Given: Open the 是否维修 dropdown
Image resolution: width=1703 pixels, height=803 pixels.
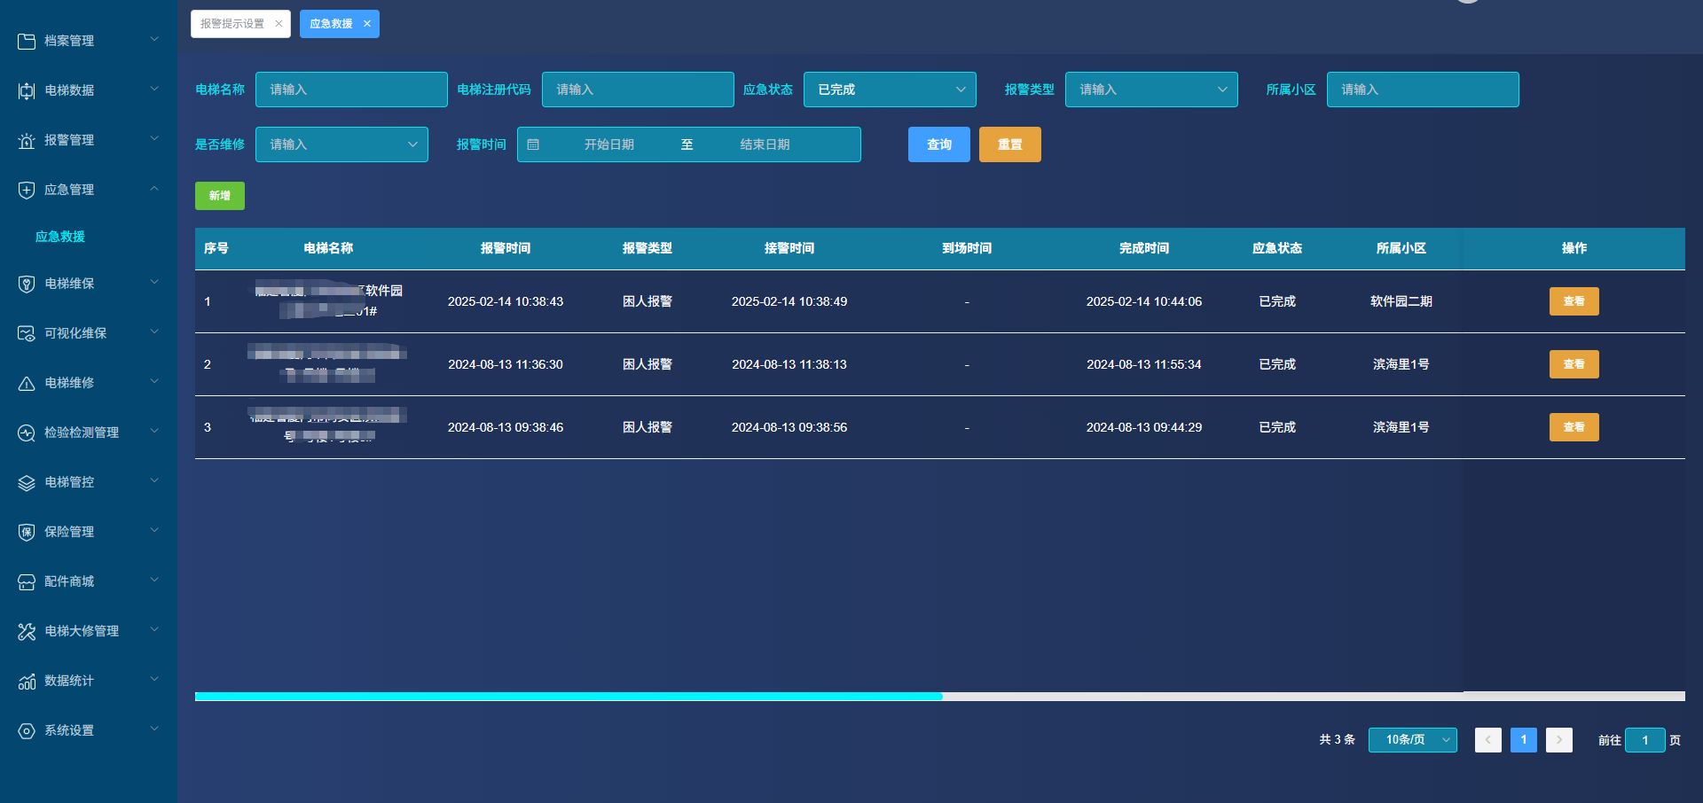Looking at the screenshot, I should (341, 144).
